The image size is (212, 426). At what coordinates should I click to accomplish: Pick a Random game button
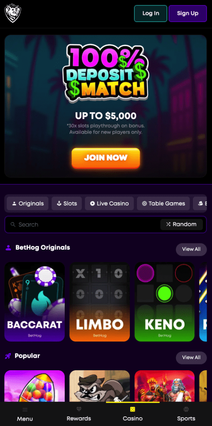pos(181,224)
